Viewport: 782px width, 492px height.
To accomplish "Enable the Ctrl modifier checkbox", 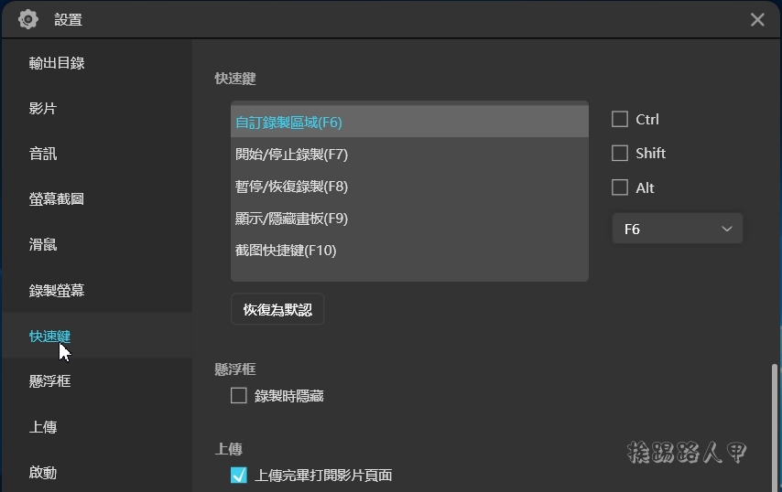I will click(x=619, y=120).
